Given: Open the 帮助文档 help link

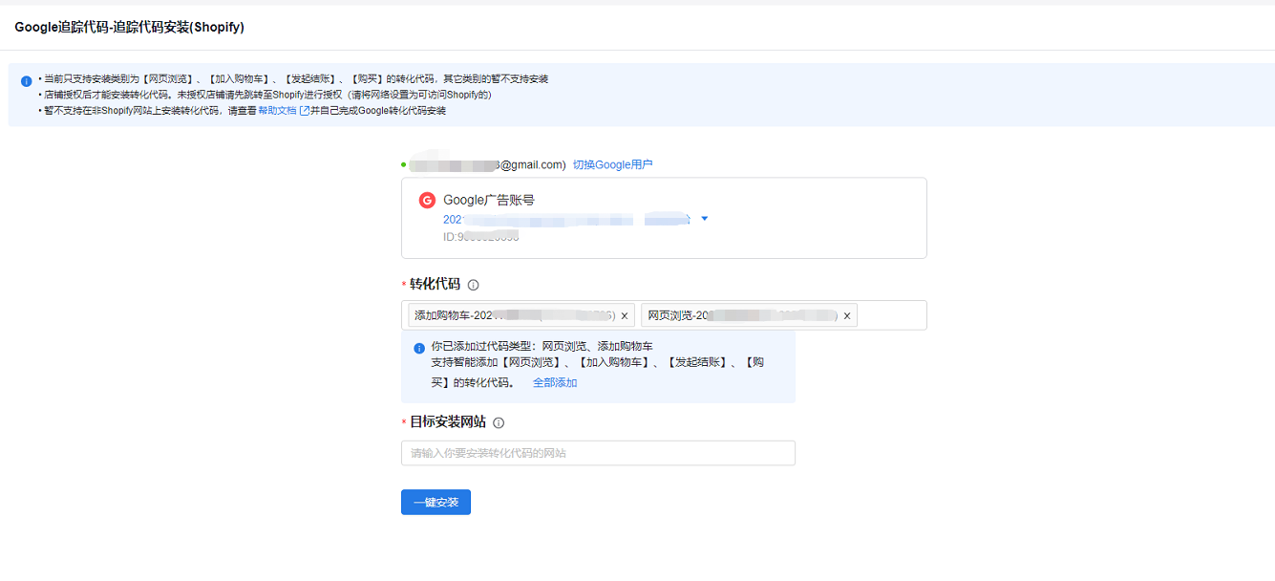Looking at the screenshot, I should tap(277, 111).
